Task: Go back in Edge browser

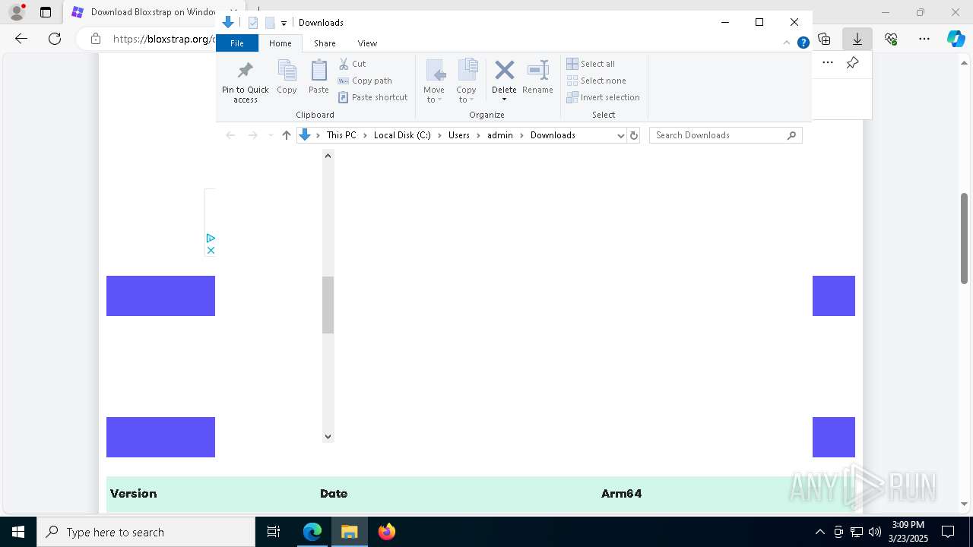Action: (x=21, y=39)
